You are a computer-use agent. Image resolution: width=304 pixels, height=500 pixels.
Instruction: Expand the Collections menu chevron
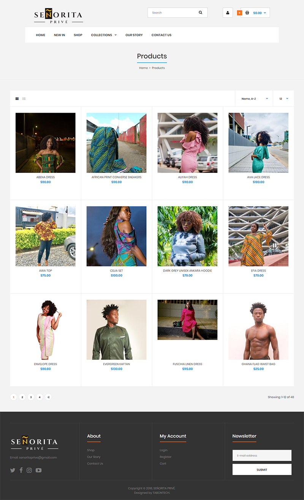click(x=116, y=35)
